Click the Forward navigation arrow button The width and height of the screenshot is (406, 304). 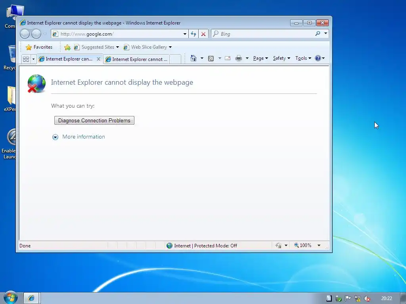tap(36, 34)
